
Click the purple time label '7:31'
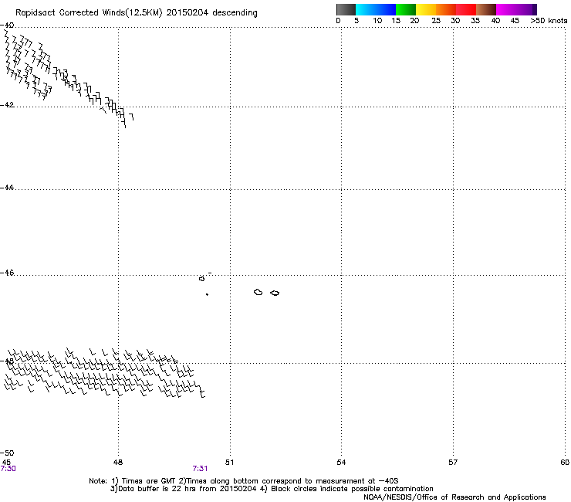[200, 469]
